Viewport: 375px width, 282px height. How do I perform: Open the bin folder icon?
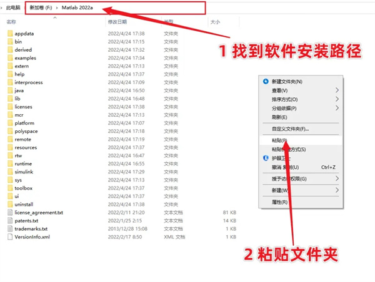10,42
